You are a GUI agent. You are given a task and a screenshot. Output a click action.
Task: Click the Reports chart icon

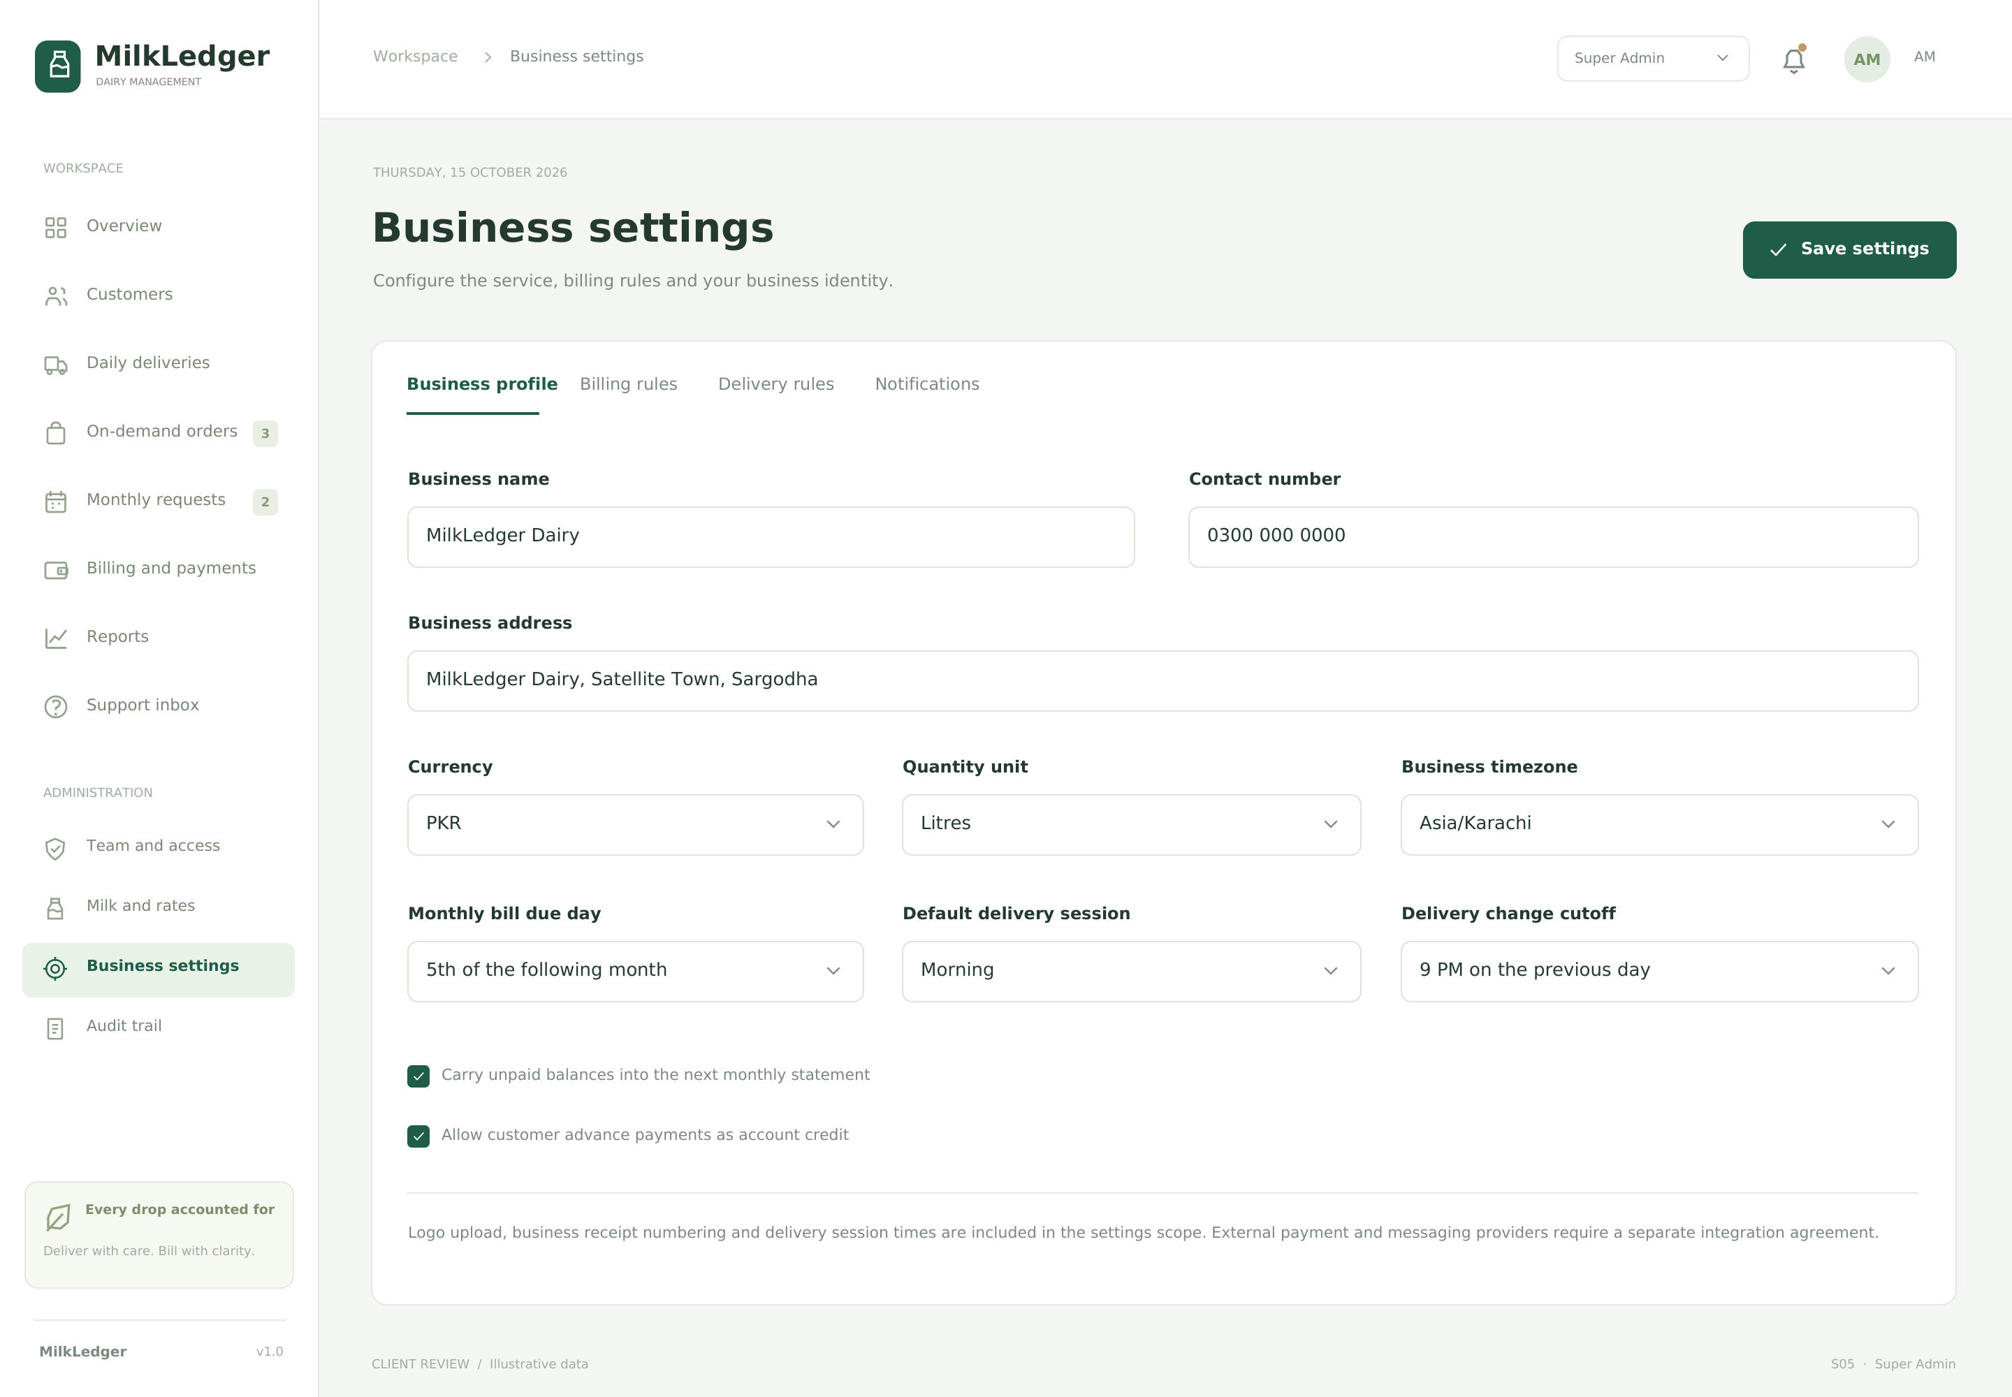(55, 638)
